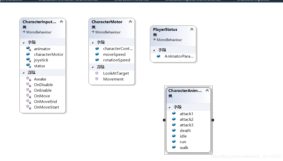Select the OnDisable method name
Image resolution: width=283 pixels, height=161 pixels.
43,85
